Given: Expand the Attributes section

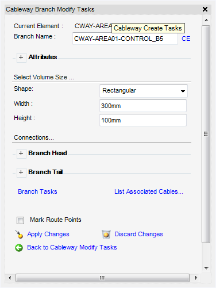Looking at the screenshot, I should (21, 57).
